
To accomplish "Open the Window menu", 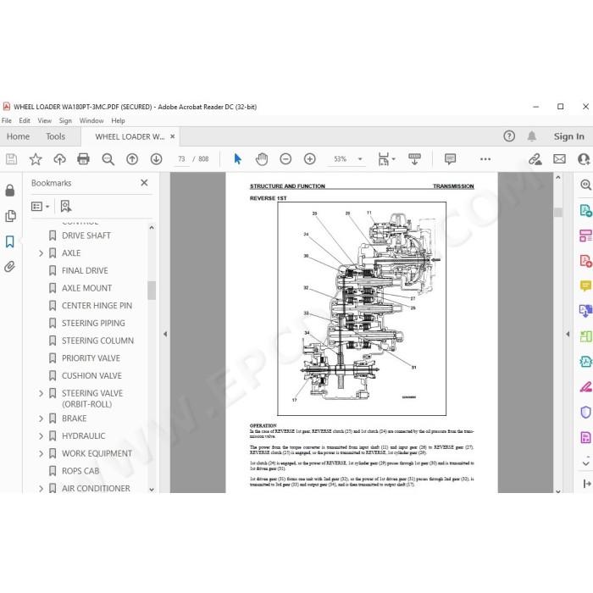I will pos(91,120).
